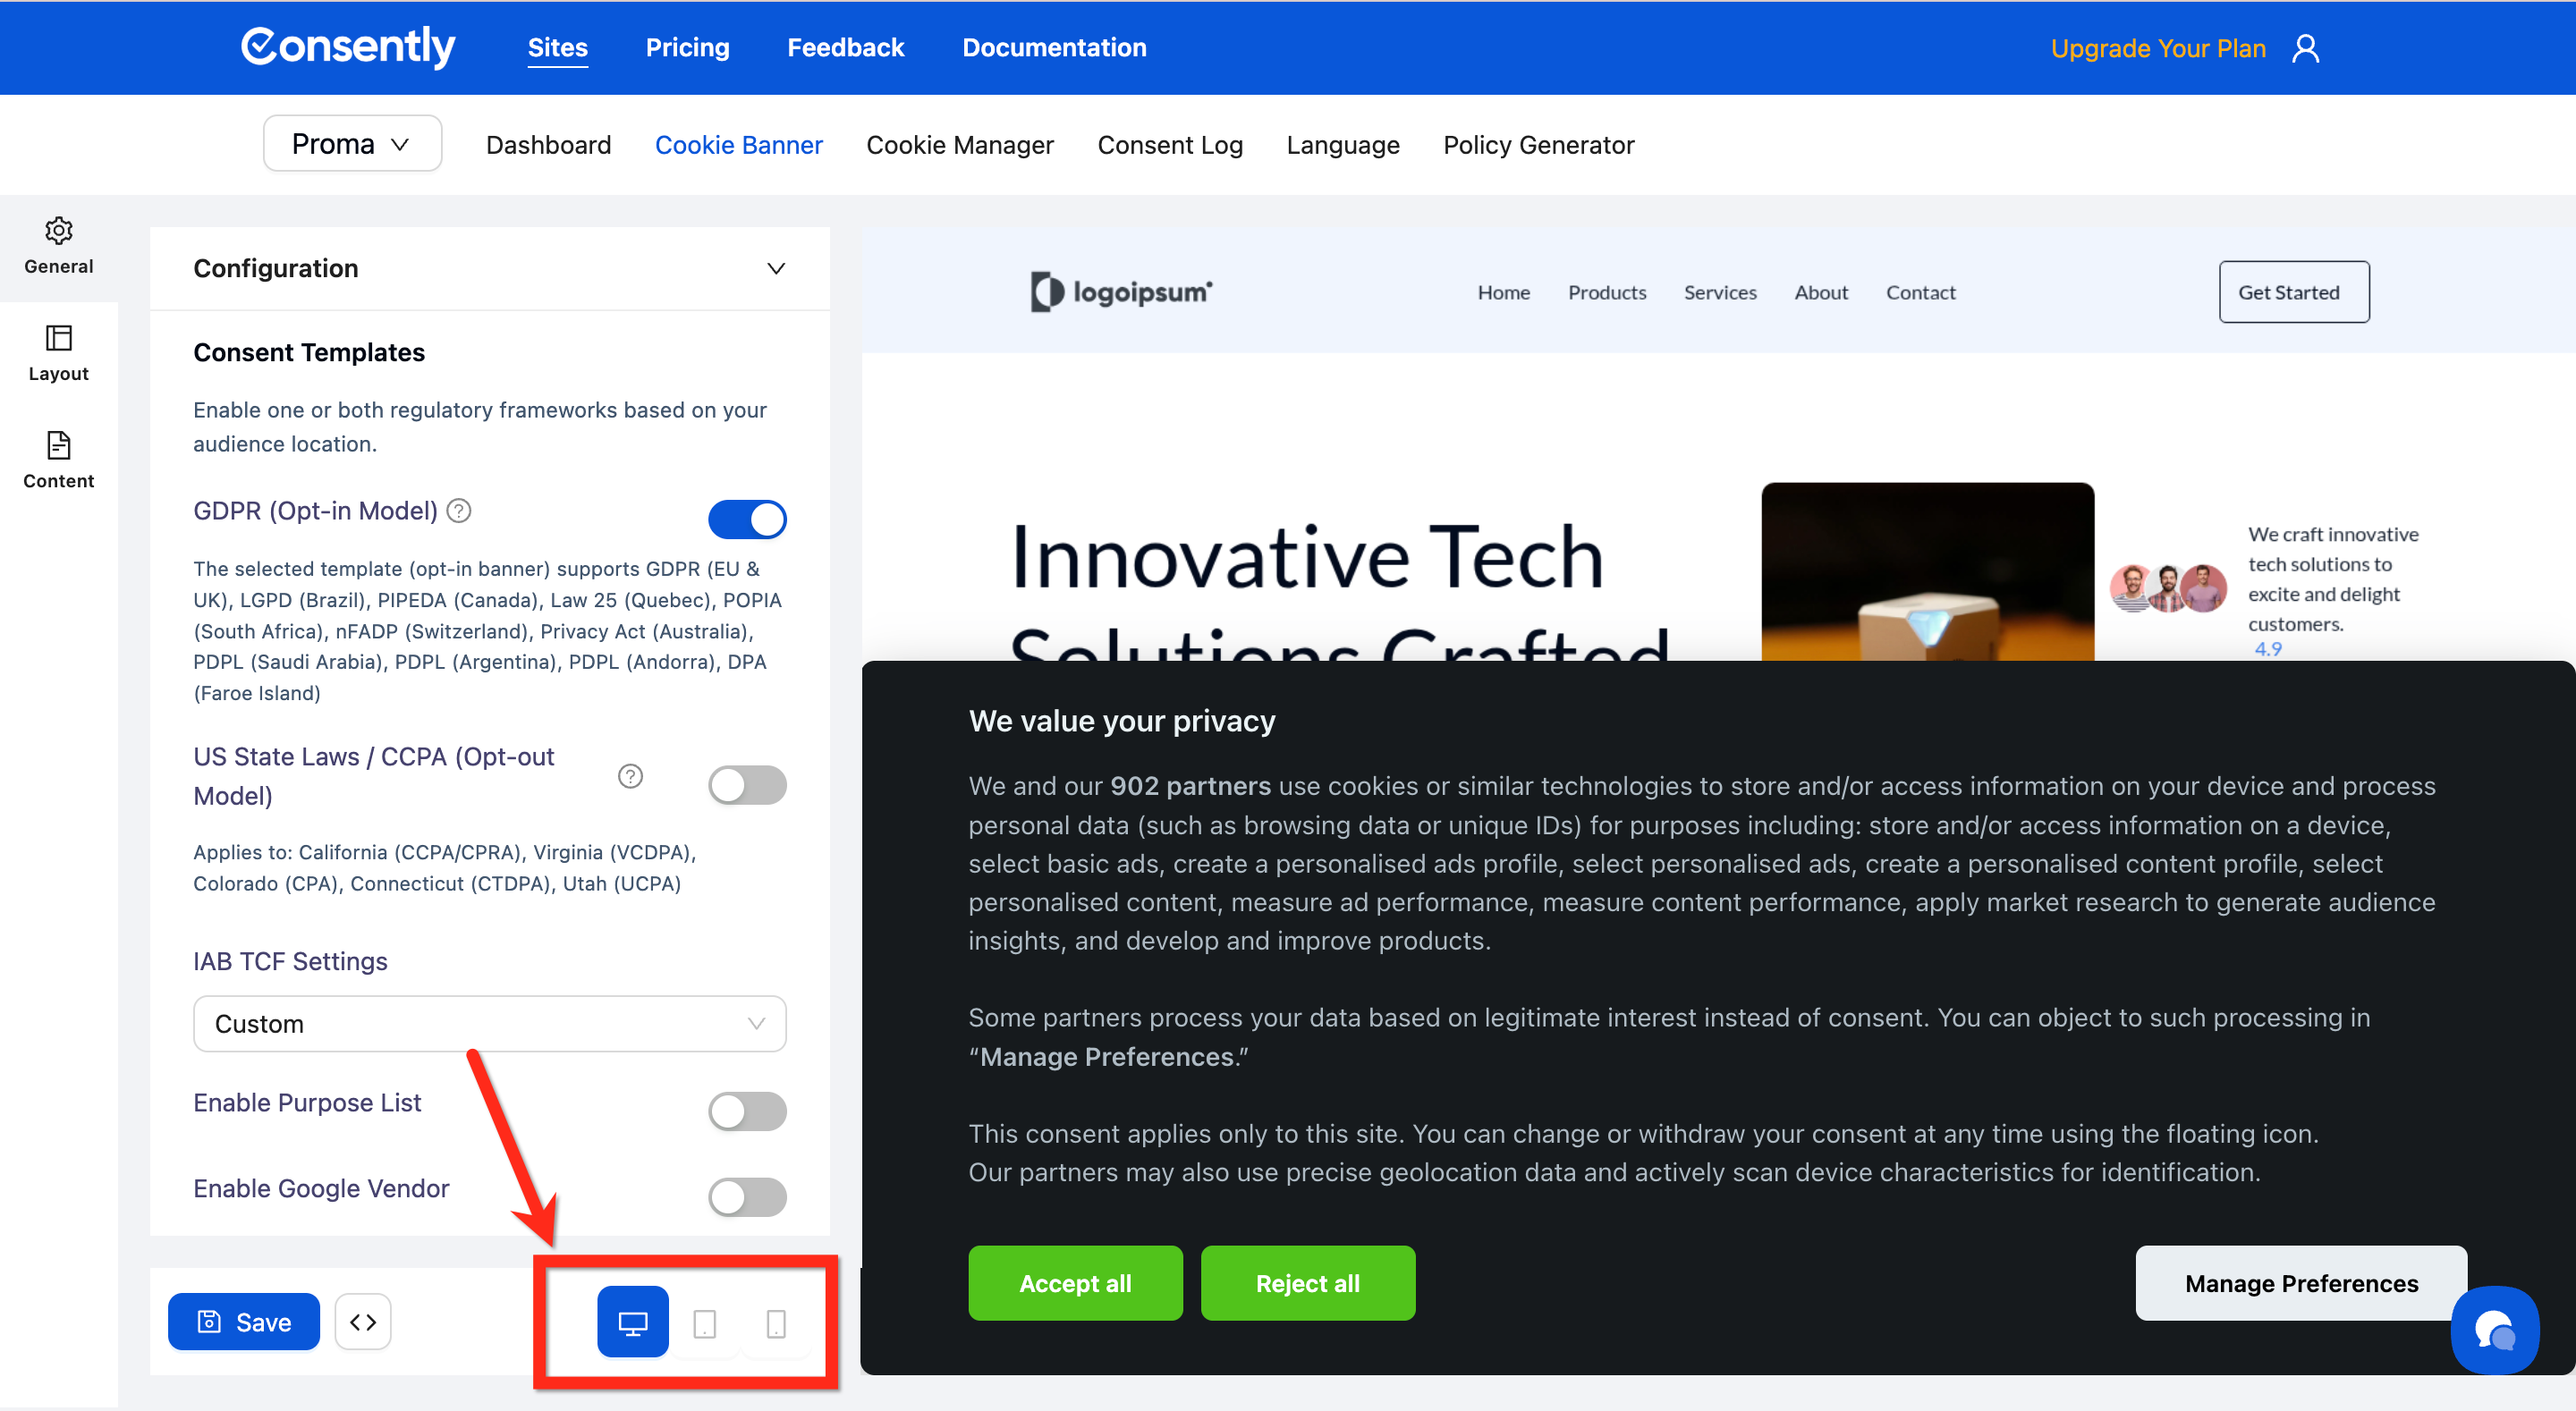2576x1411 pixels.
Task: Toggle Enable Google Vendor switch
Action: point(747,1197)
